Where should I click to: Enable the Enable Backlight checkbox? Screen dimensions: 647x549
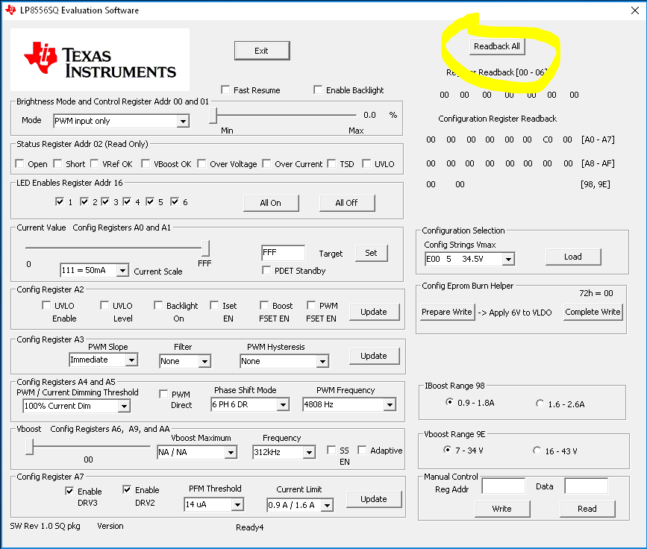click(318, 90)
